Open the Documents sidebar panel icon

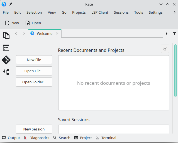pos(6,35)
